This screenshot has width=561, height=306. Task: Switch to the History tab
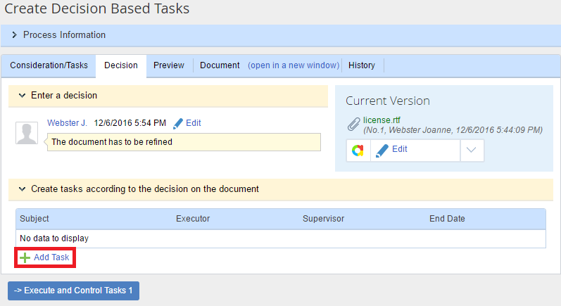pyautogui.click(x=362, y=65)
